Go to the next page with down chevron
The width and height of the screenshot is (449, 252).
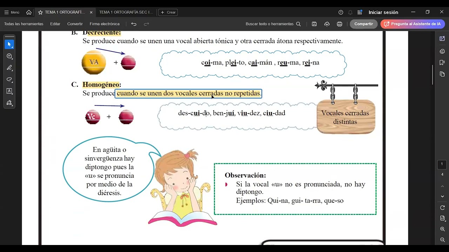pos(442,196)
